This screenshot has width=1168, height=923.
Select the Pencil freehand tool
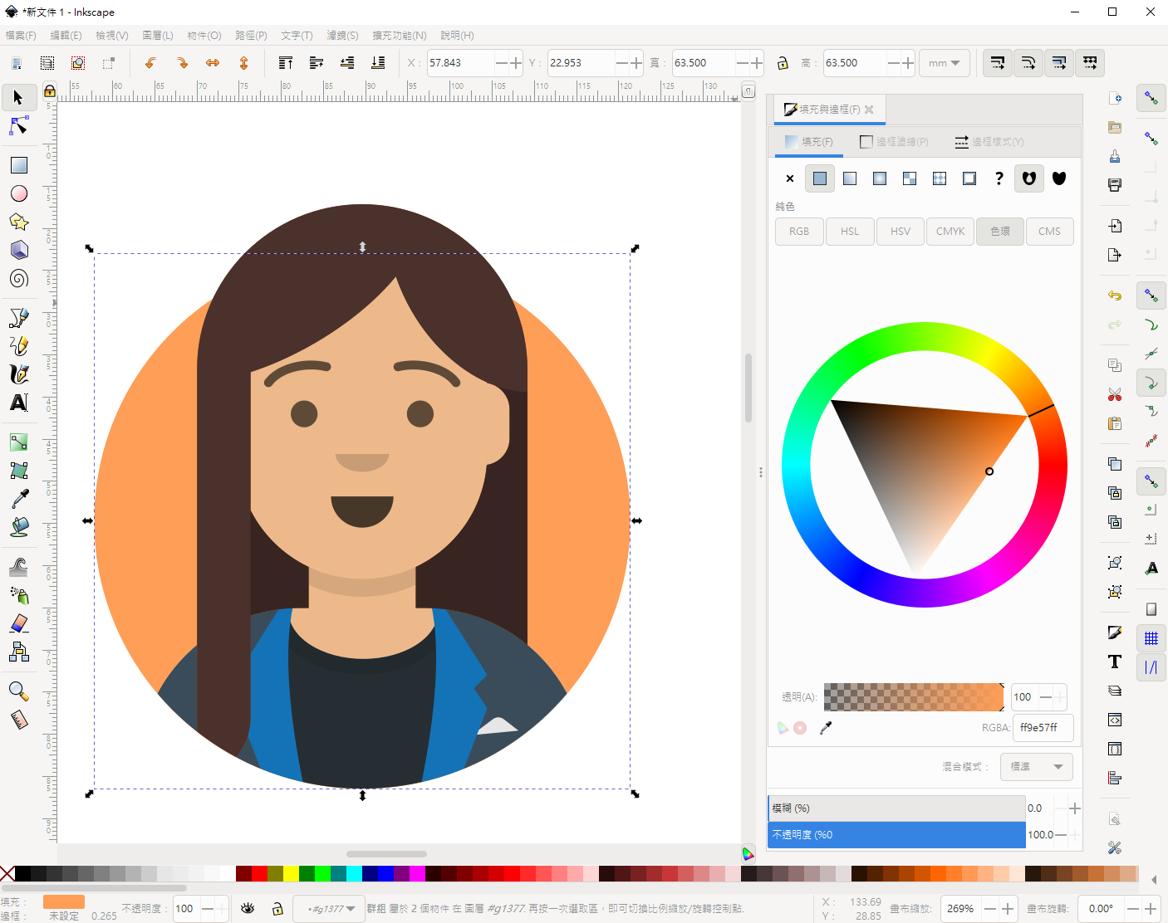[x=18, y=346]
